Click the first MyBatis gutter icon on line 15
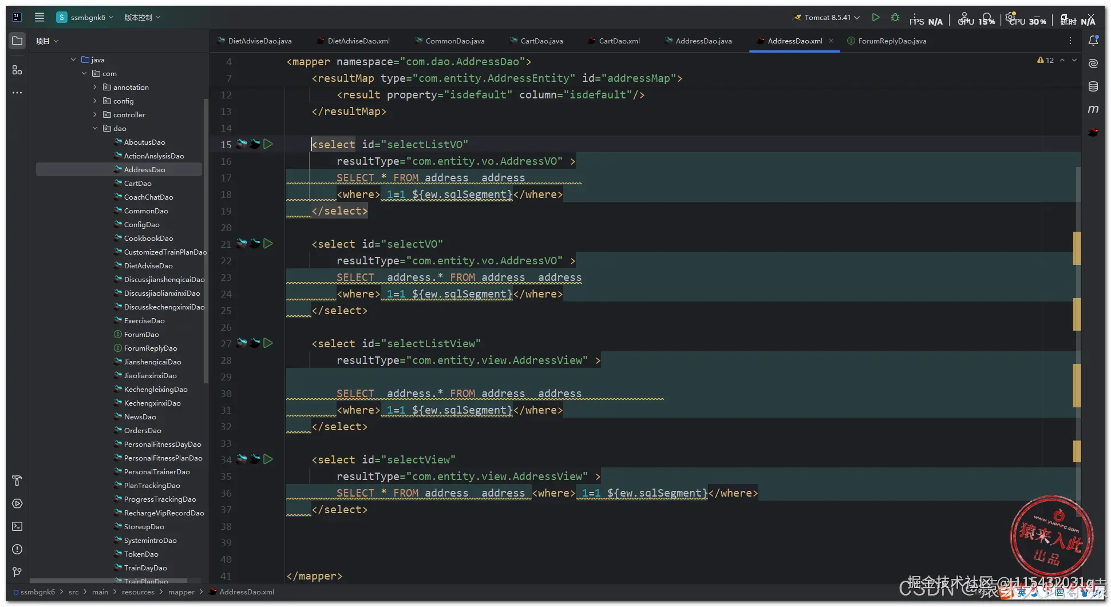The image size is (1111, 607). click(242, 144)
